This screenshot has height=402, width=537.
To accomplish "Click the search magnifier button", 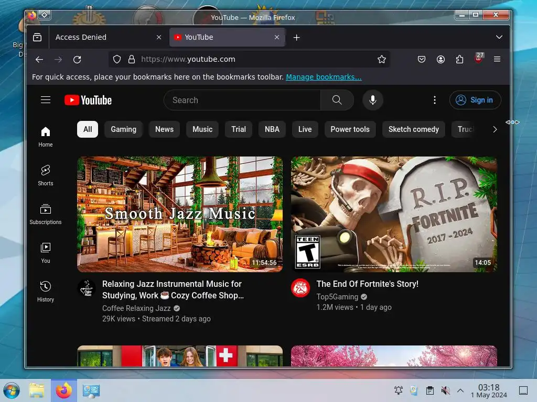I will pyautogui.click(x=337, y=100).
